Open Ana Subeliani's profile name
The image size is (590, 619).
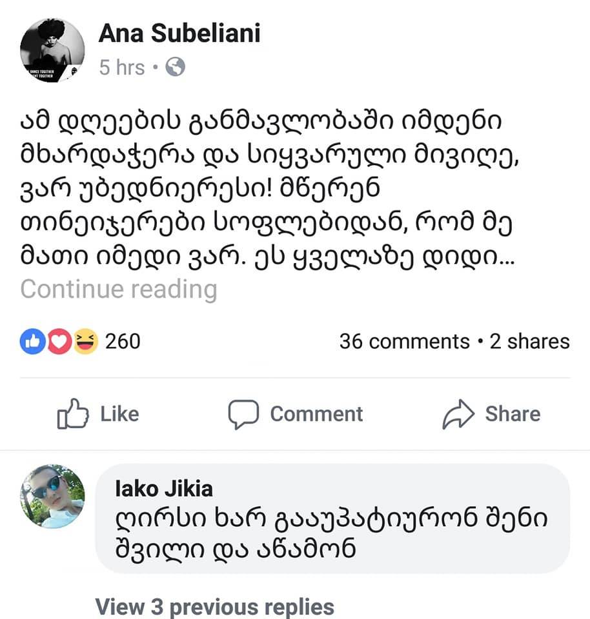[x=179, y=34]
